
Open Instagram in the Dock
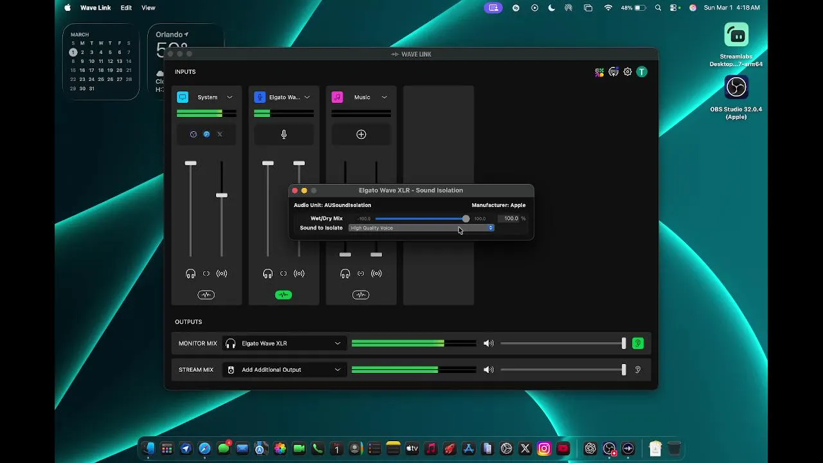tap(544, 448)
